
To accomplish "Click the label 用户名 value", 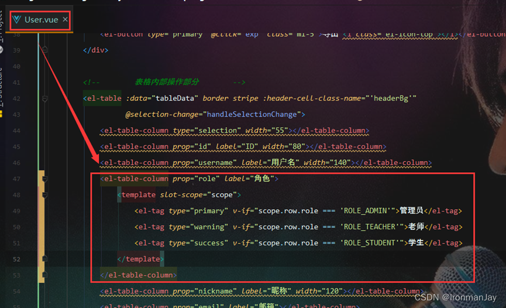I will 283,162.
